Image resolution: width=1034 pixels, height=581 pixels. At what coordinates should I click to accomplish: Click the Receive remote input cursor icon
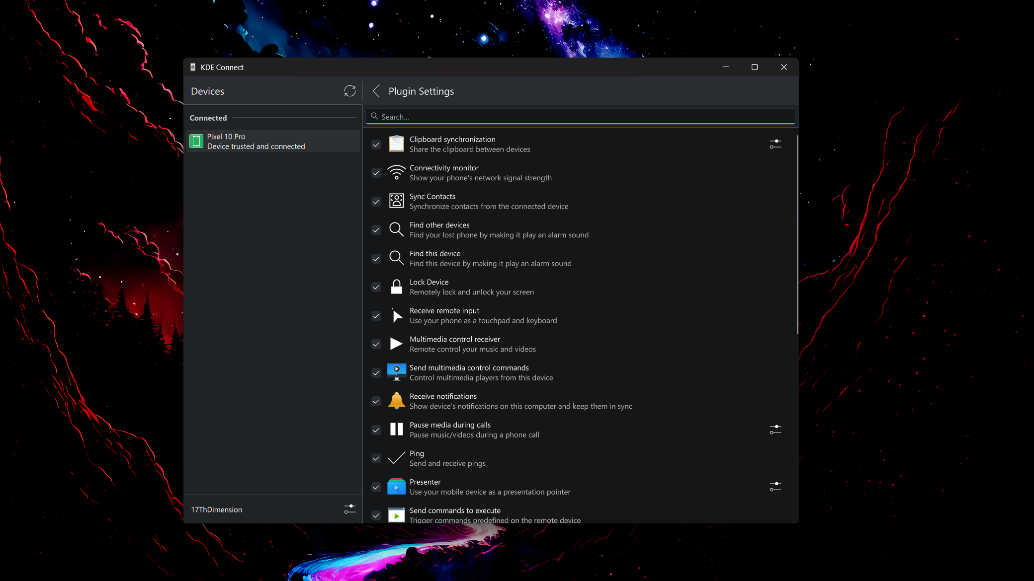pyautogui.click(x=396, y=315)
